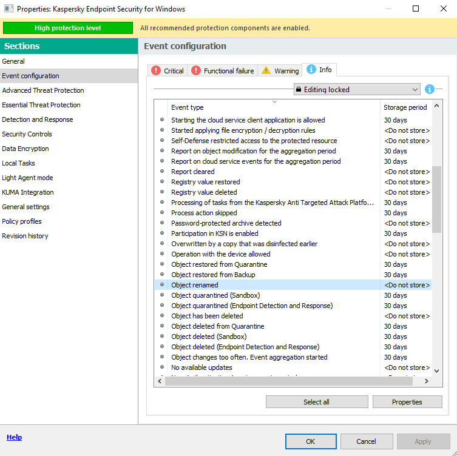View the Revision history section

point(69,236)
